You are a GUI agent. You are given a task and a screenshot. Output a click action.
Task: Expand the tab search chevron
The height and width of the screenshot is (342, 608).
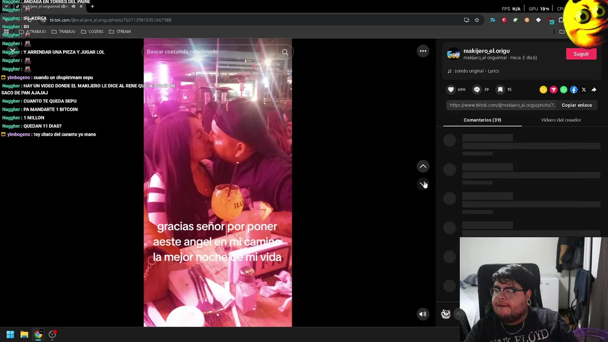[6, 7]
